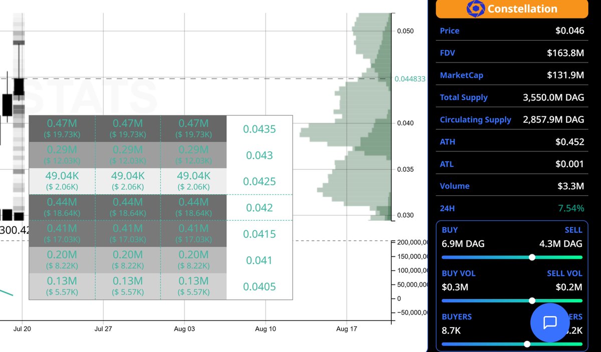Click the $0.3M buy volume value

[x=455, y=287]
